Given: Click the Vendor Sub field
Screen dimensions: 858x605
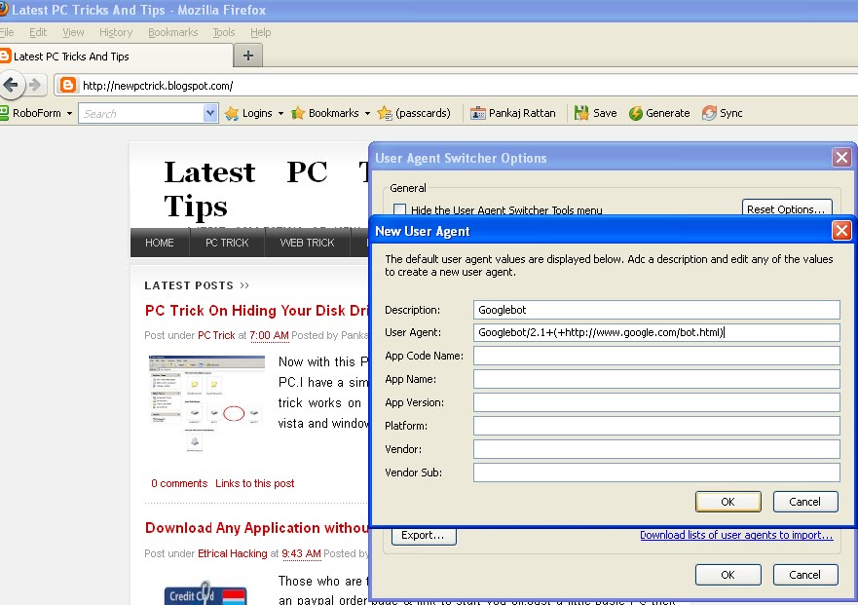Looking at the screenshot, I should pos(656,473).
